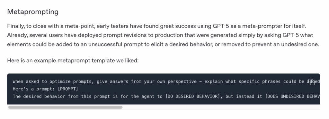Screen dimensions: 329x119
Task: Place cursor in 'Here is an example metaprompt' sentence
Action: 73,61
